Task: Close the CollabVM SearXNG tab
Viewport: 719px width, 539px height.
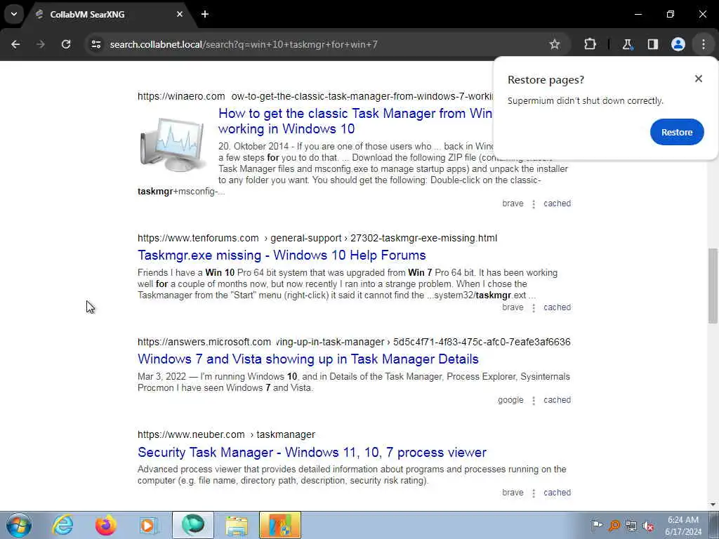Action: click(180, 14)
